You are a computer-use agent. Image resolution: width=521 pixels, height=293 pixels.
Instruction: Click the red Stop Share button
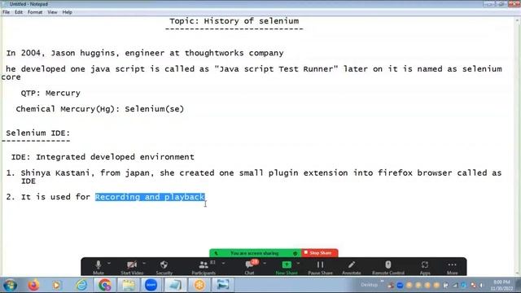(319, 253)
